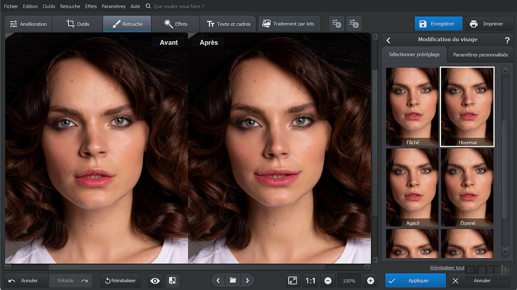Open the Edition menu
The width and height of the screenshot is (517, 290).
[30, 6]
